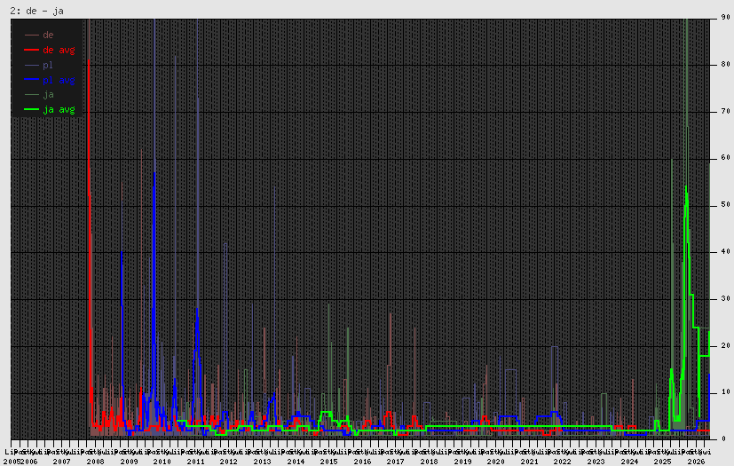The width and height of the screenshot is (734, 466).
Task: Click the red "de avg" legend line sample
Action: [31, 50]
